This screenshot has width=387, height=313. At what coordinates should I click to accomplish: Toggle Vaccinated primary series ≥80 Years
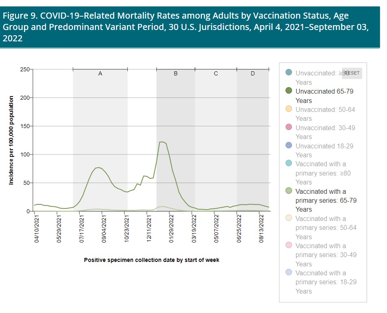point(288,164)
